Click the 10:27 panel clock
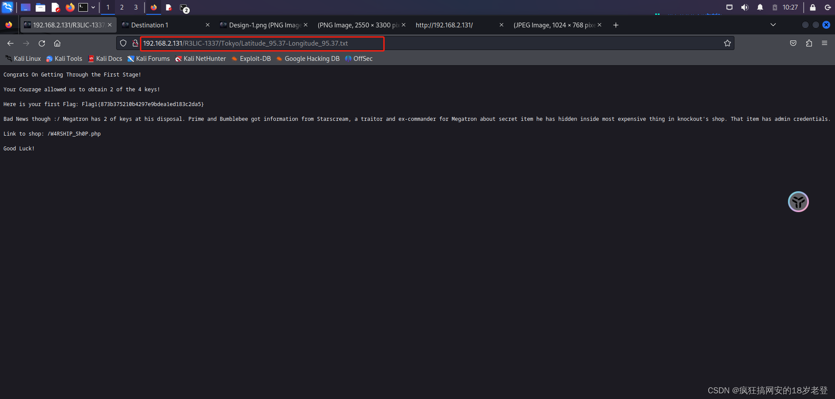Viewport: 835px width, 399px height. (x=790, y=7)
